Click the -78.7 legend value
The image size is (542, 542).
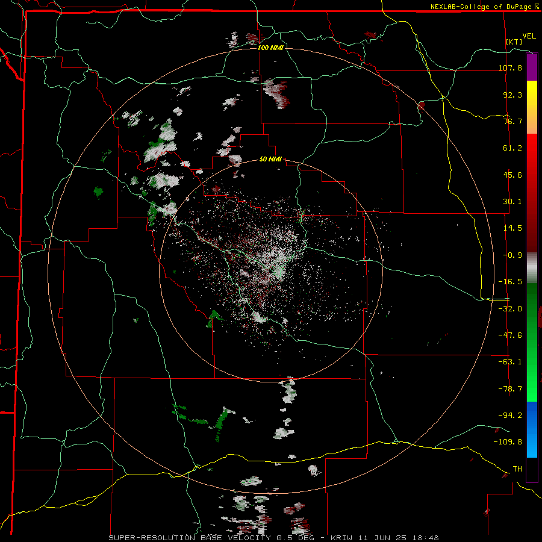point(510,389)
